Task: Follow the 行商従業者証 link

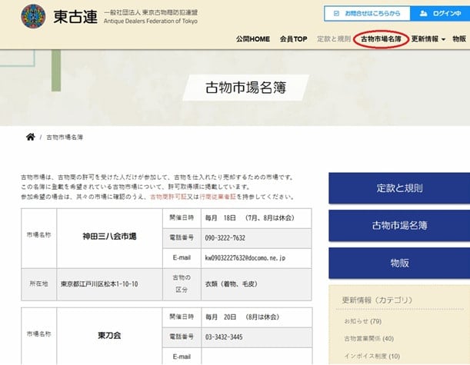Action: [215, 197]
